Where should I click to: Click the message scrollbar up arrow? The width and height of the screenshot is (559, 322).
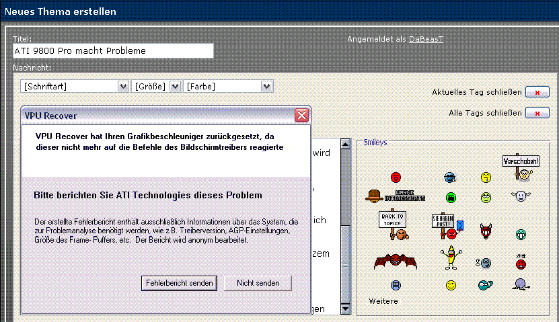(x=345, y=144)
